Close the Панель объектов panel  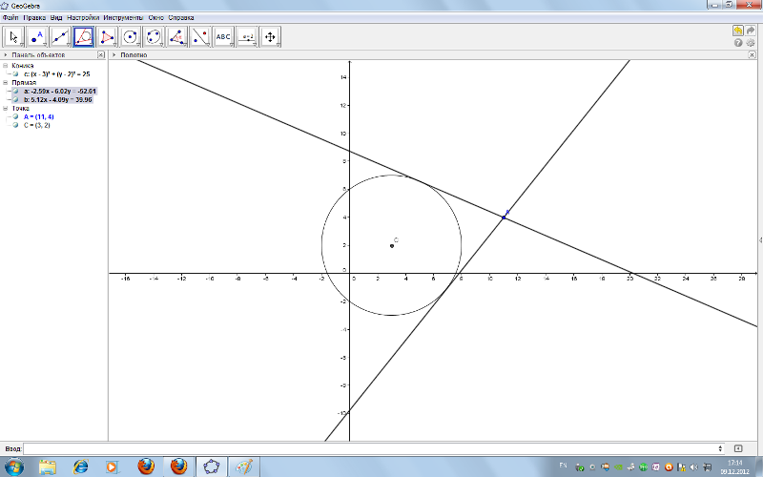click(101, 55)
